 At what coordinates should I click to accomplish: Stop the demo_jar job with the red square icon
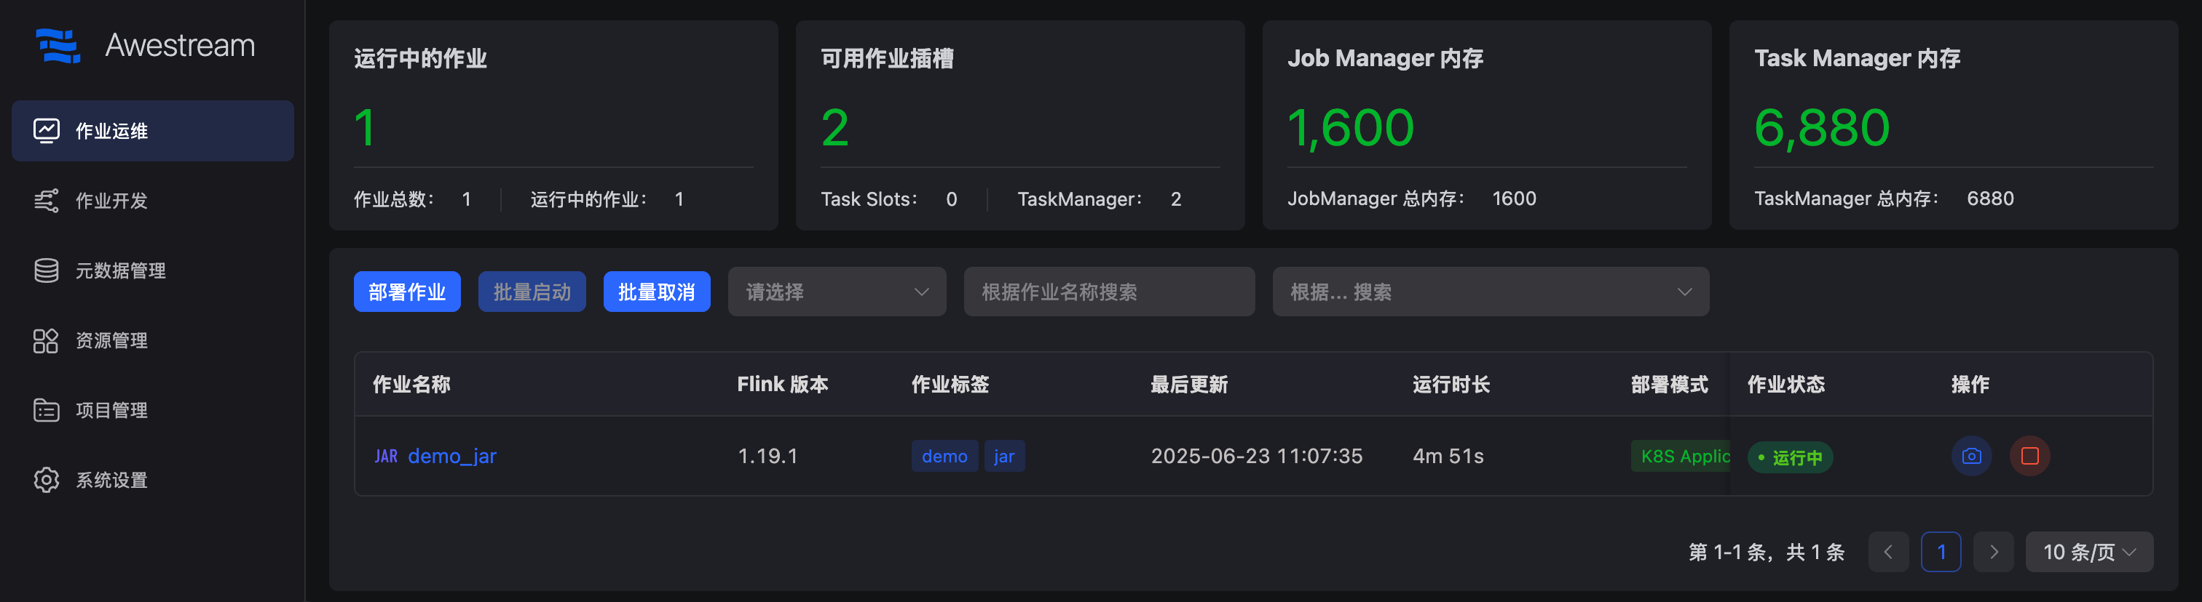2029,456
